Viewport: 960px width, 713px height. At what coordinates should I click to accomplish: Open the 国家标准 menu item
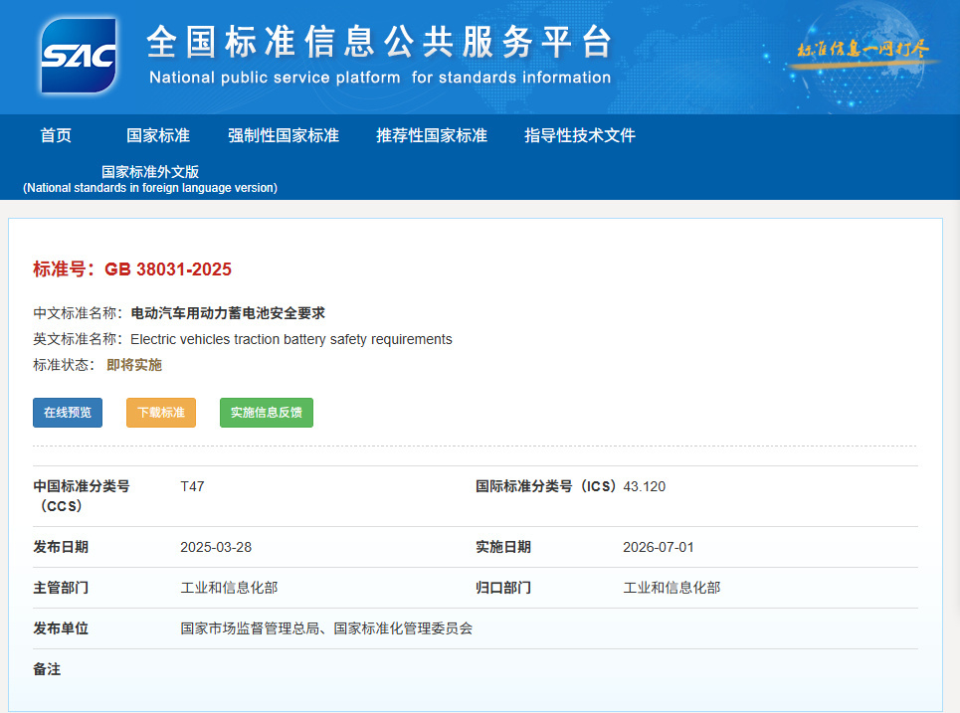[x=158, y=135]
